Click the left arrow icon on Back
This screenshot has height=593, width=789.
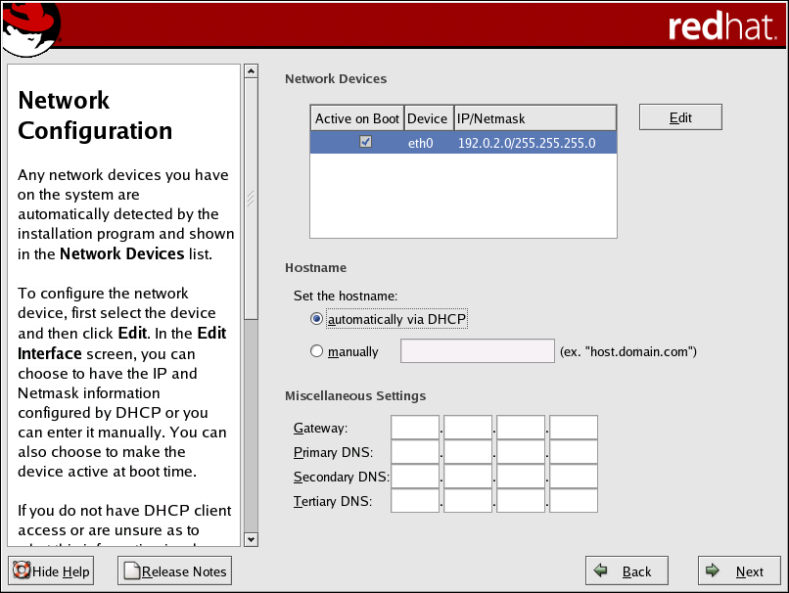pos(601,571)
